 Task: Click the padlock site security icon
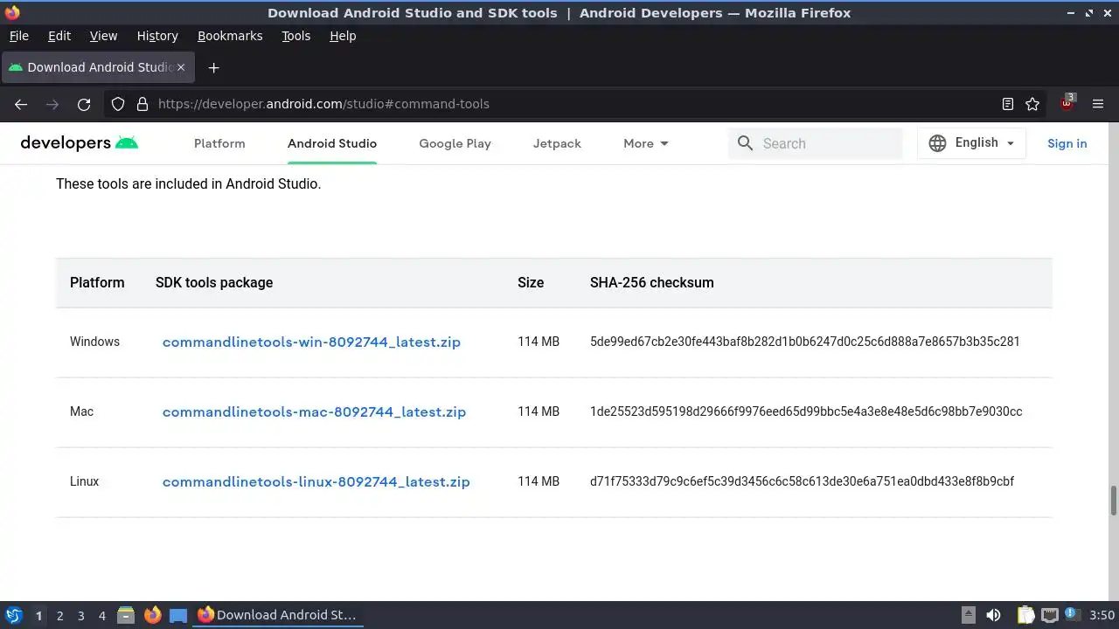(142, 104)
